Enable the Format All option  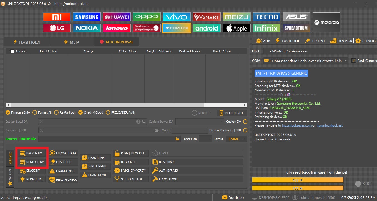point(35,112)
